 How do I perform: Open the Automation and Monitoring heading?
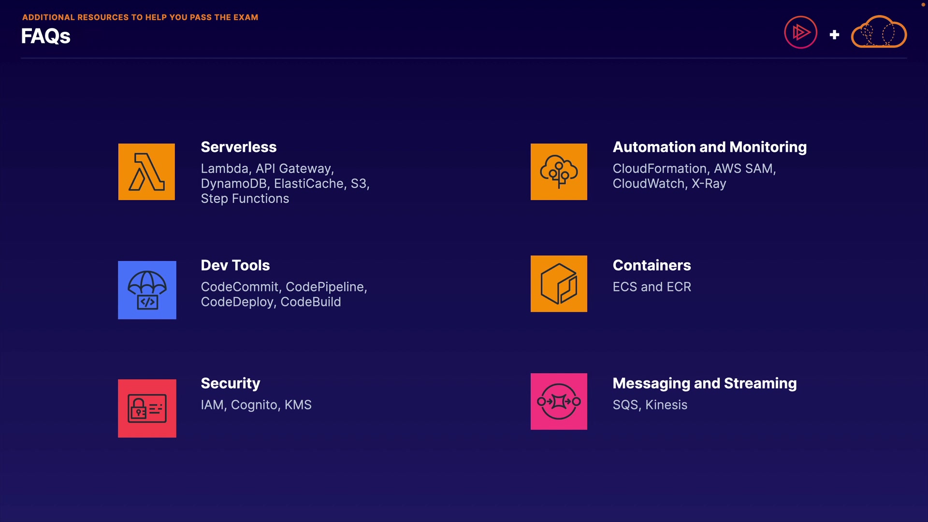710,147
